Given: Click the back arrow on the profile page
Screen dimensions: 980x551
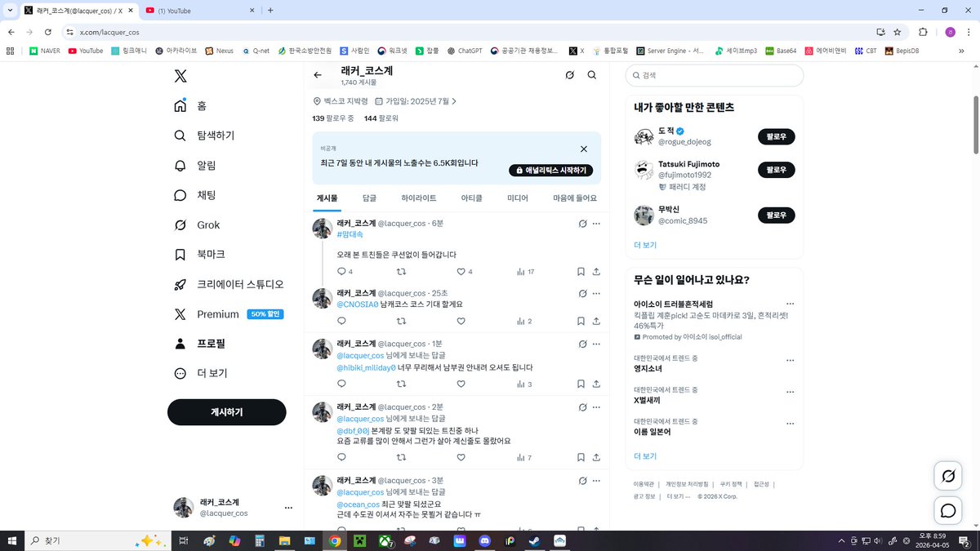Looking at the screenshot, I should [318, 74].
